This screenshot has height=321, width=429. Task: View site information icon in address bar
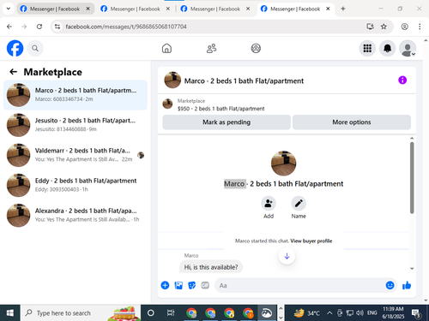click(x=57, y=27)
